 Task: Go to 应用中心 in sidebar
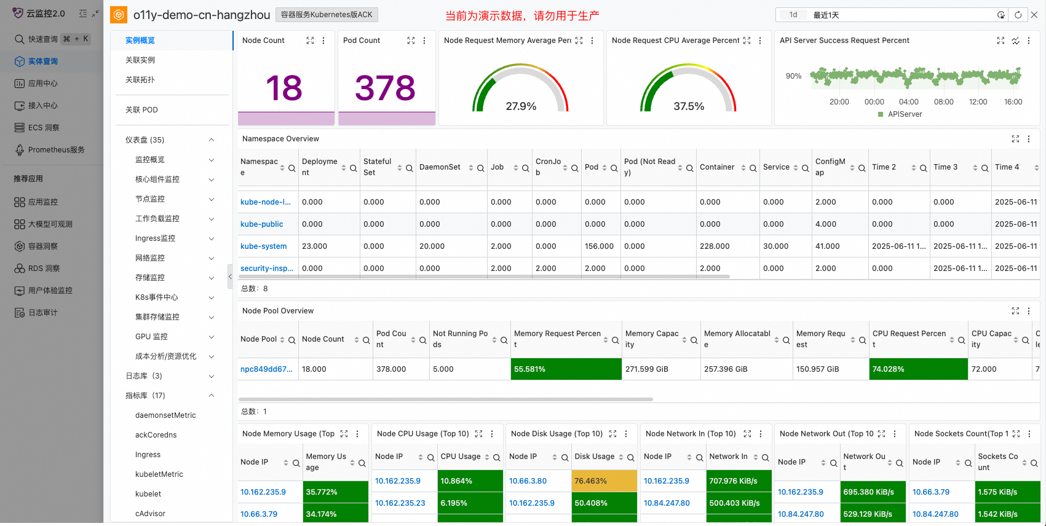tap(43, 84)
